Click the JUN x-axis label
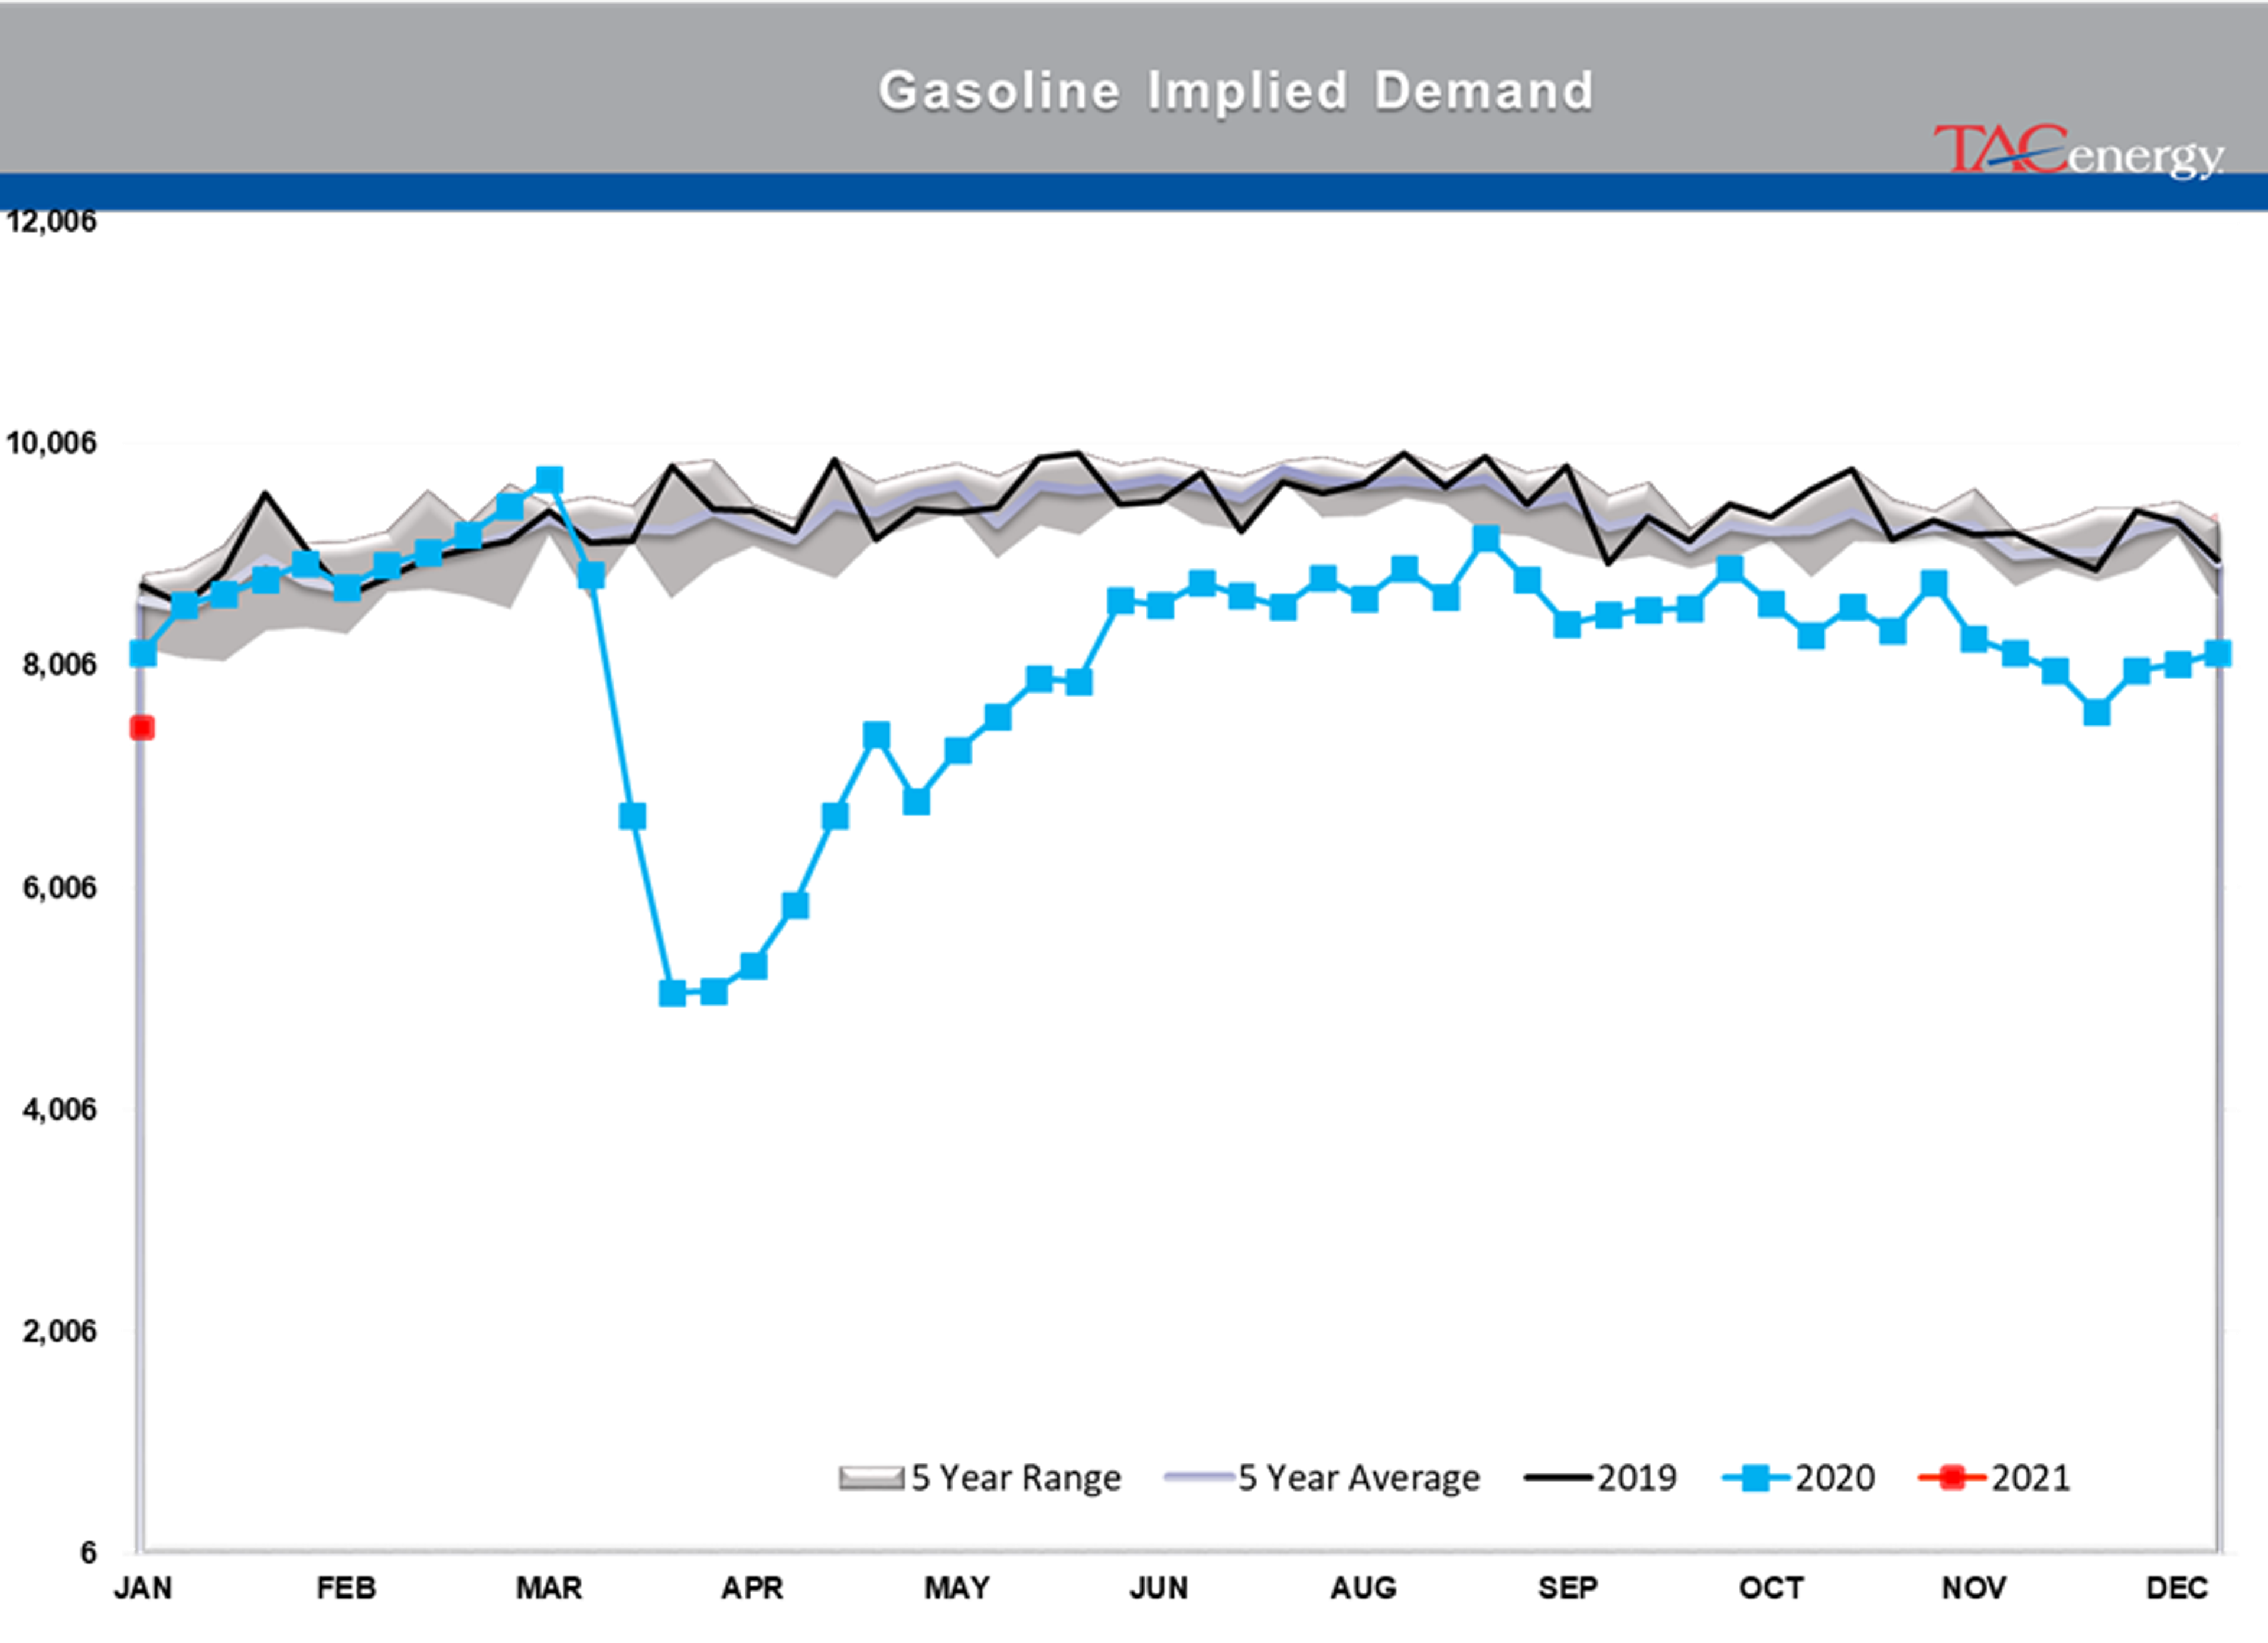2268x1643 pixels. [x=1159, y=1588]
